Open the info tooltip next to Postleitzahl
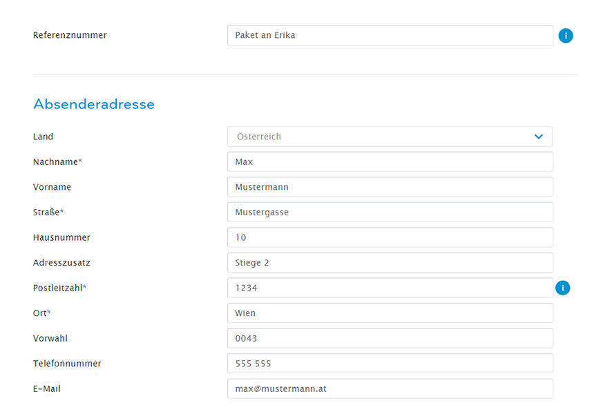 pyautogui.click(x=563, y=288)
